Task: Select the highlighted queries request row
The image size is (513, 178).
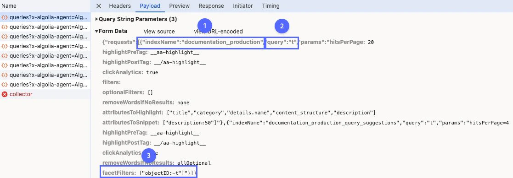Action: 45,17
